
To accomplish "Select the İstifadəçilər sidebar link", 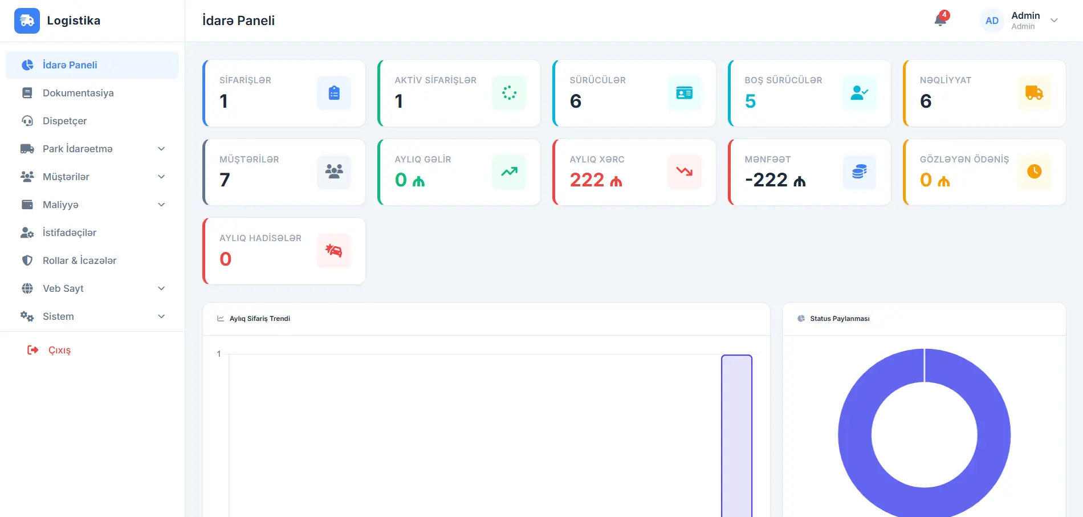I will [x=69, y=233].
